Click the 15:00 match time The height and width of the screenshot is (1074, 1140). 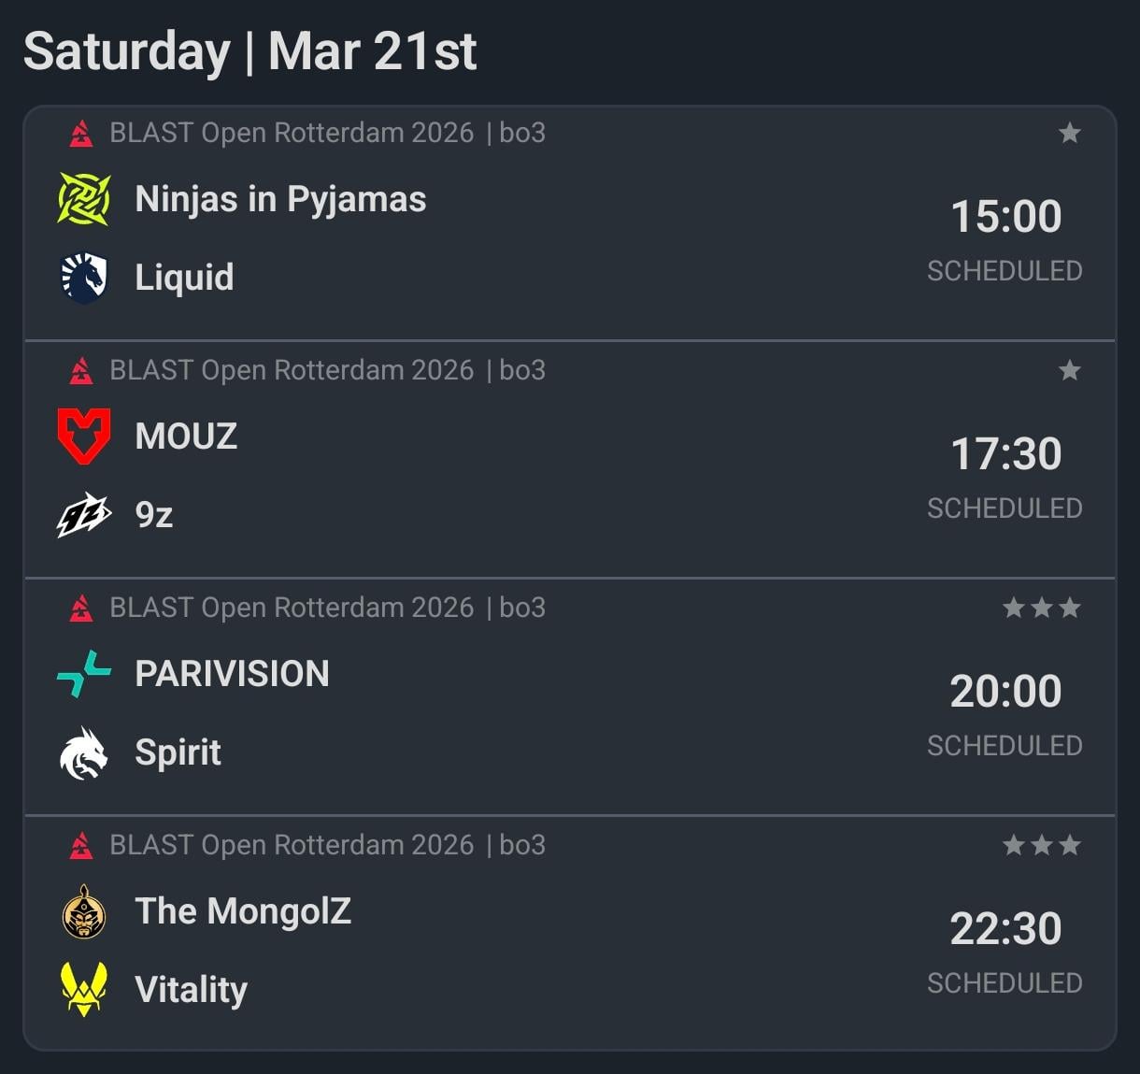tap(1005, 217)
